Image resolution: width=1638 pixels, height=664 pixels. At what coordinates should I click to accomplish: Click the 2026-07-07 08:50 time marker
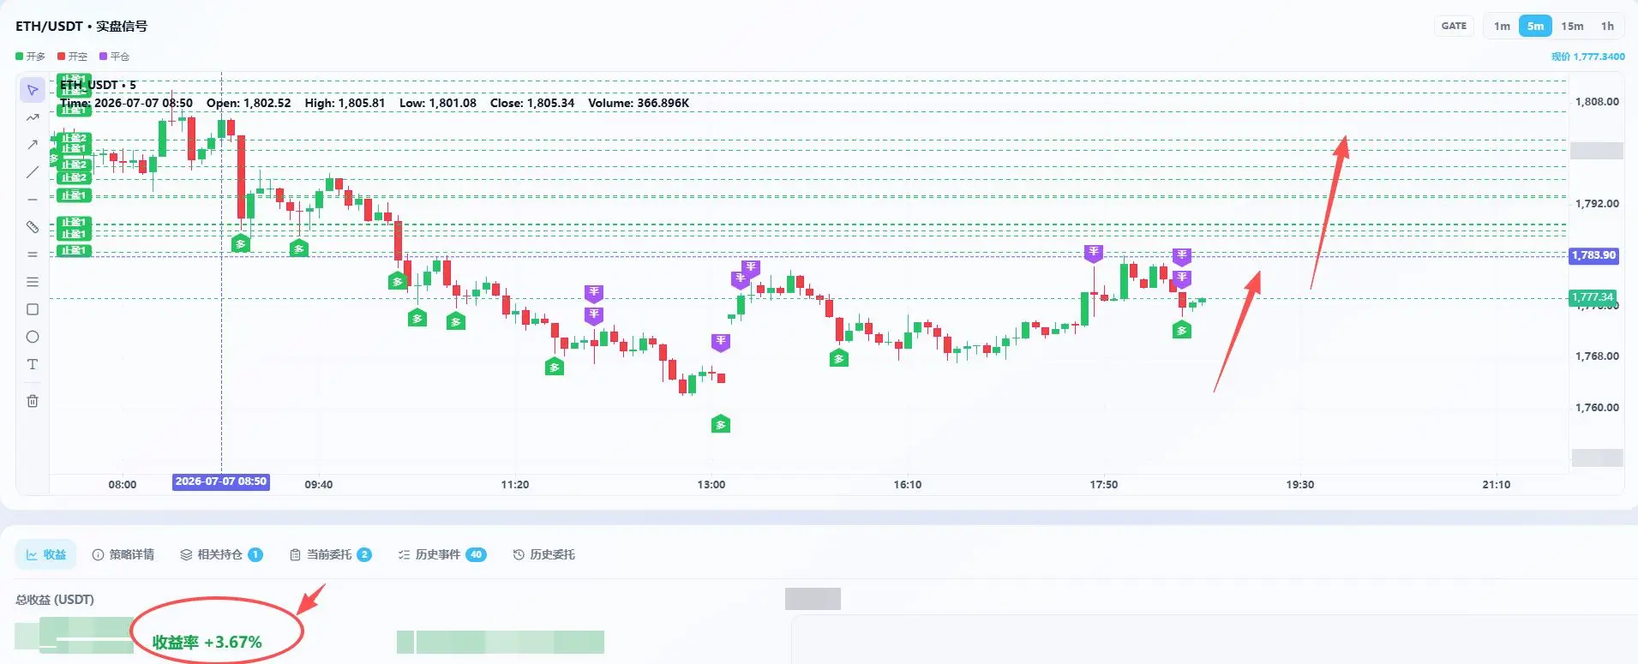point(221,482)
